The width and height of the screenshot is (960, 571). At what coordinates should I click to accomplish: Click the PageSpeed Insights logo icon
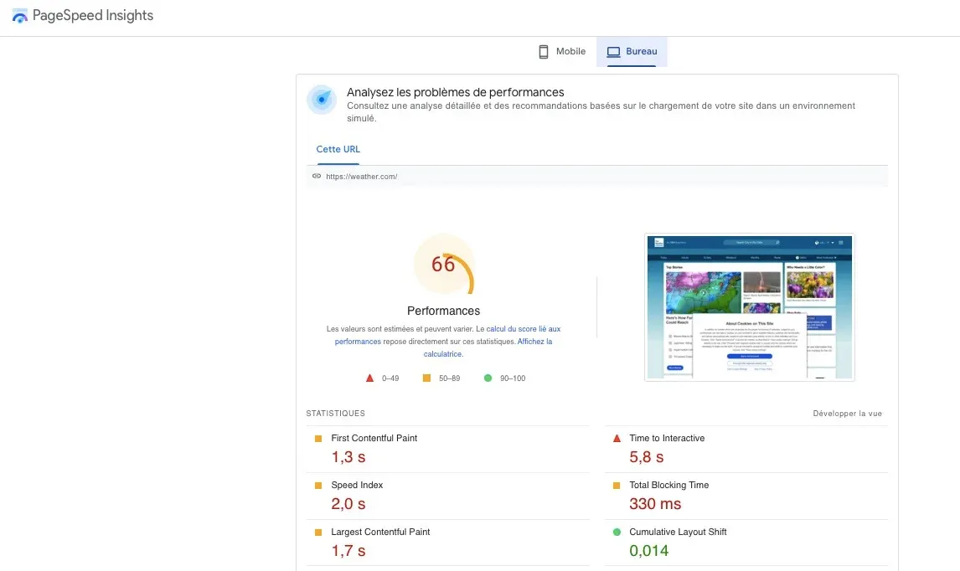pyautogui.click(x=19, y=15)
